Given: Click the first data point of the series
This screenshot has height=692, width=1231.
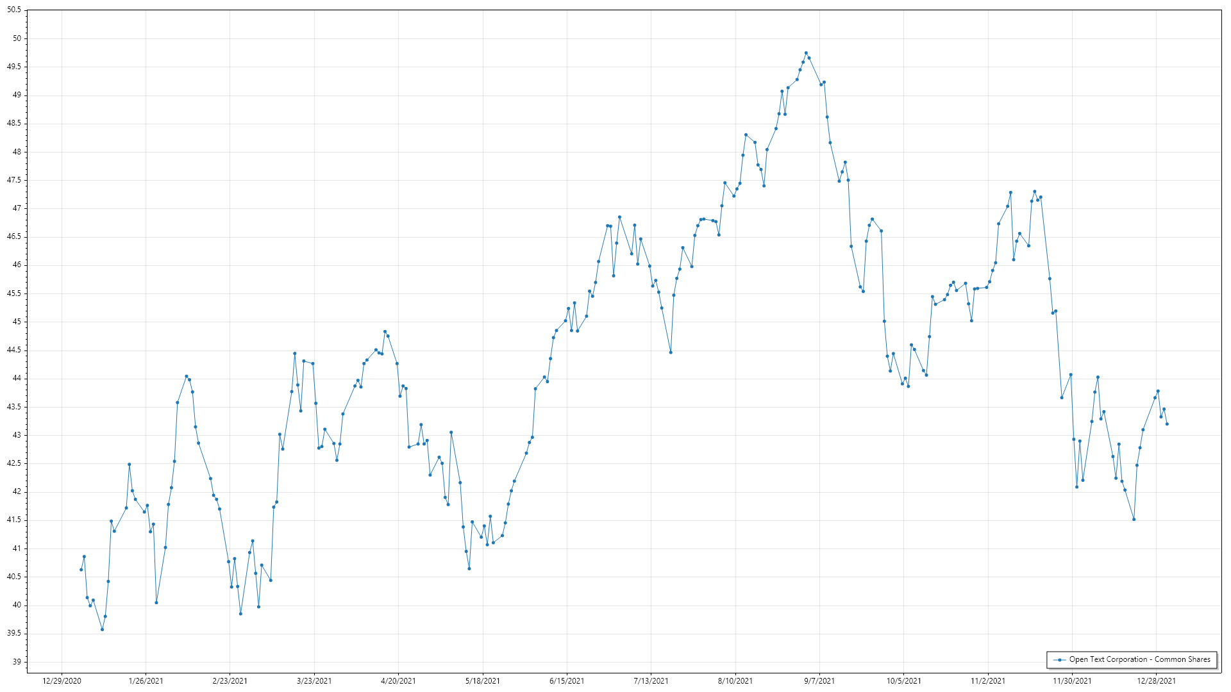Looking at the screenshot, I should pyautogui.click(x=81, y=570).
